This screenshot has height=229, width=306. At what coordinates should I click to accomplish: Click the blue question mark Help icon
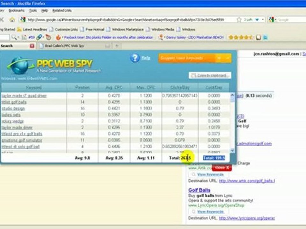point(135,58)
